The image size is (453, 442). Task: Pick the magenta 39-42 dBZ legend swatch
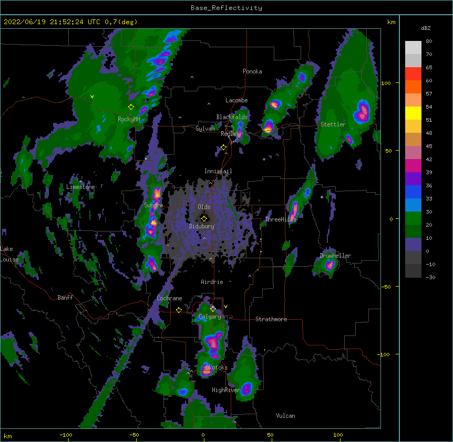pos(413,165)
